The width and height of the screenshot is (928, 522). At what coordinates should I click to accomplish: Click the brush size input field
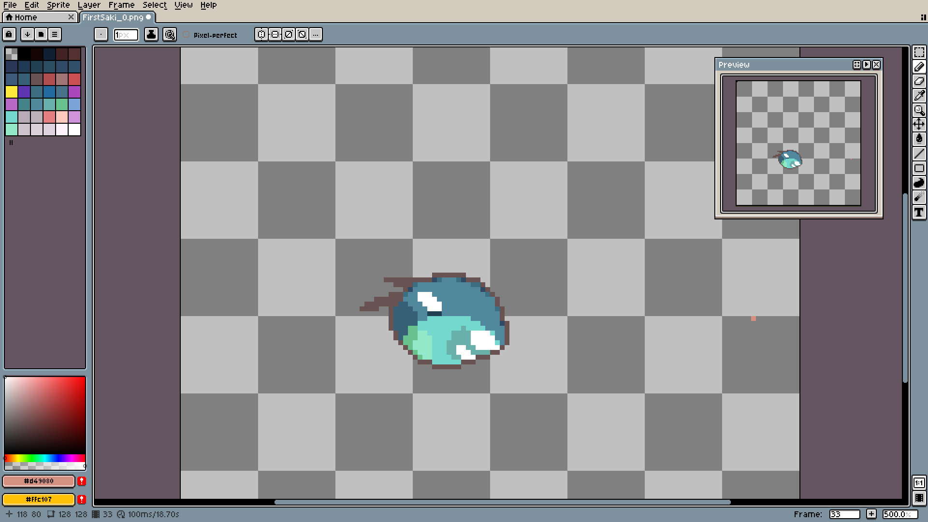[126, 35]
